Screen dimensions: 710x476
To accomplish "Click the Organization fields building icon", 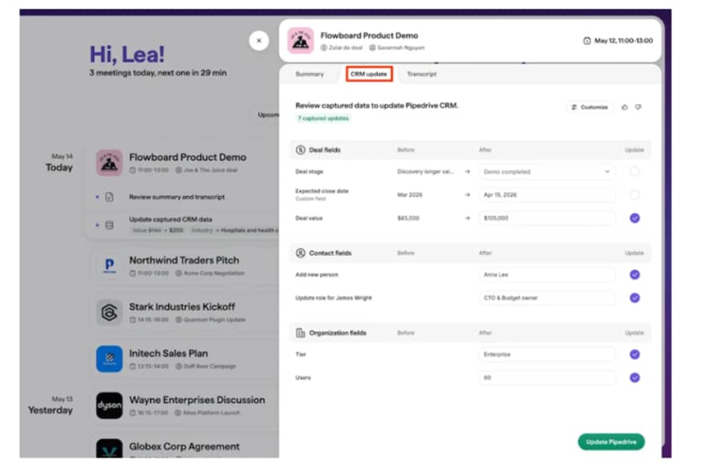I will [x=300, y=333].
